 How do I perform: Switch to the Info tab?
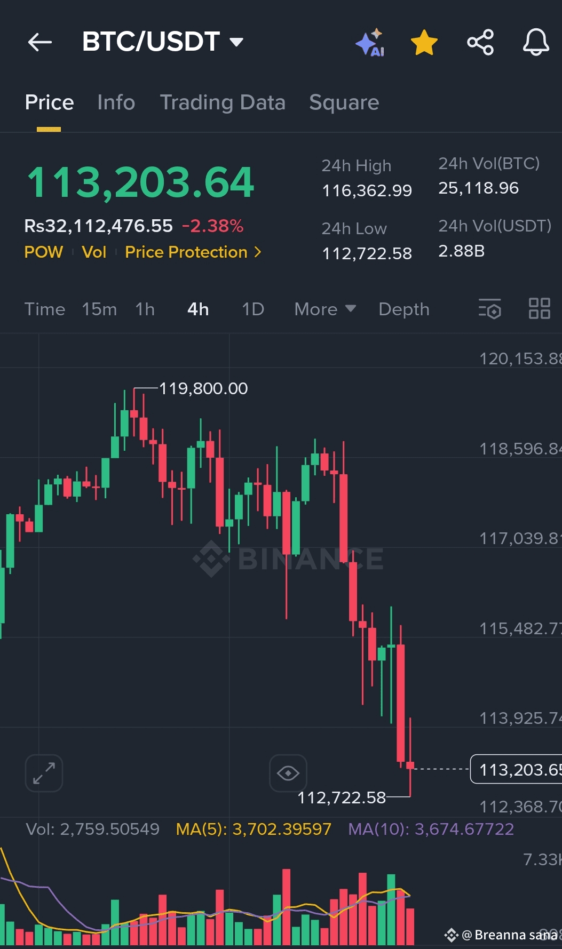coord(116,102)
